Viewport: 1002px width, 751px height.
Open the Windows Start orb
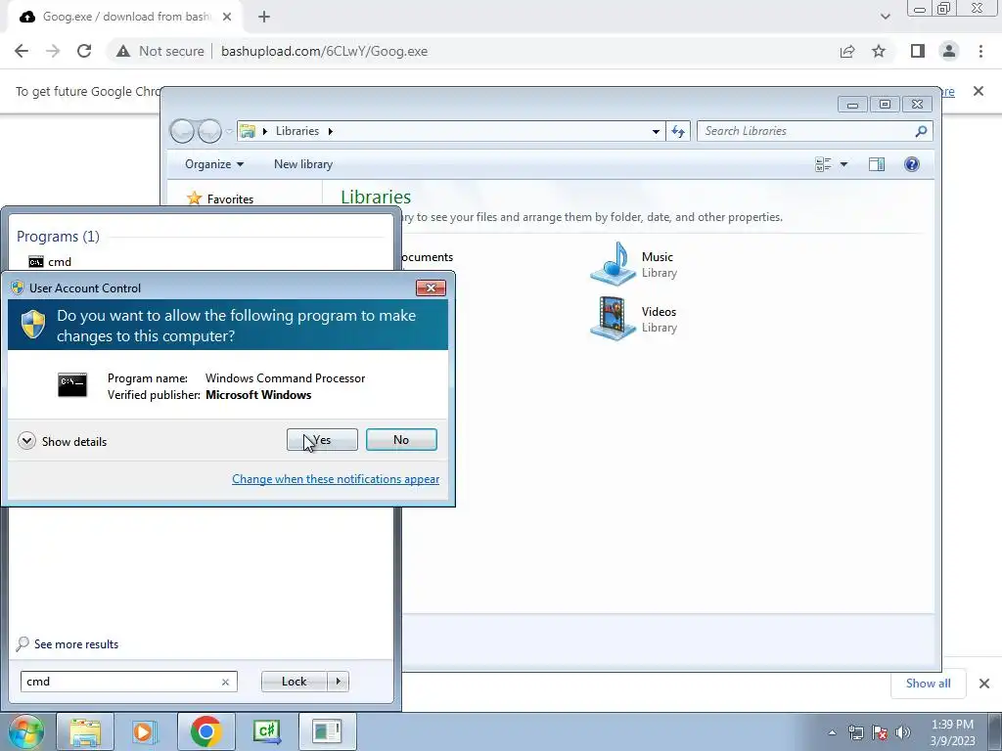[24, 731]
